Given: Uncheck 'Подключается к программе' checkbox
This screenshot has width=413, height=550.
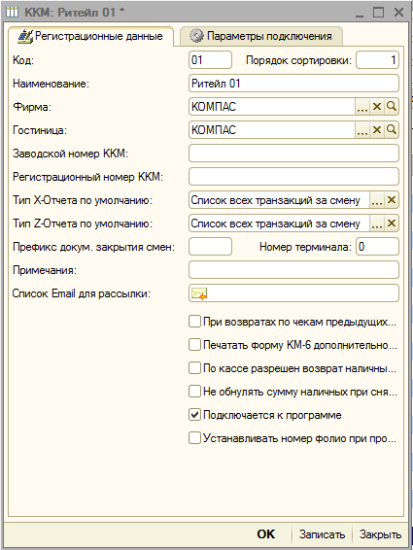Looking at the screenshot, I should pyautogui.click(x=194, y=415).
